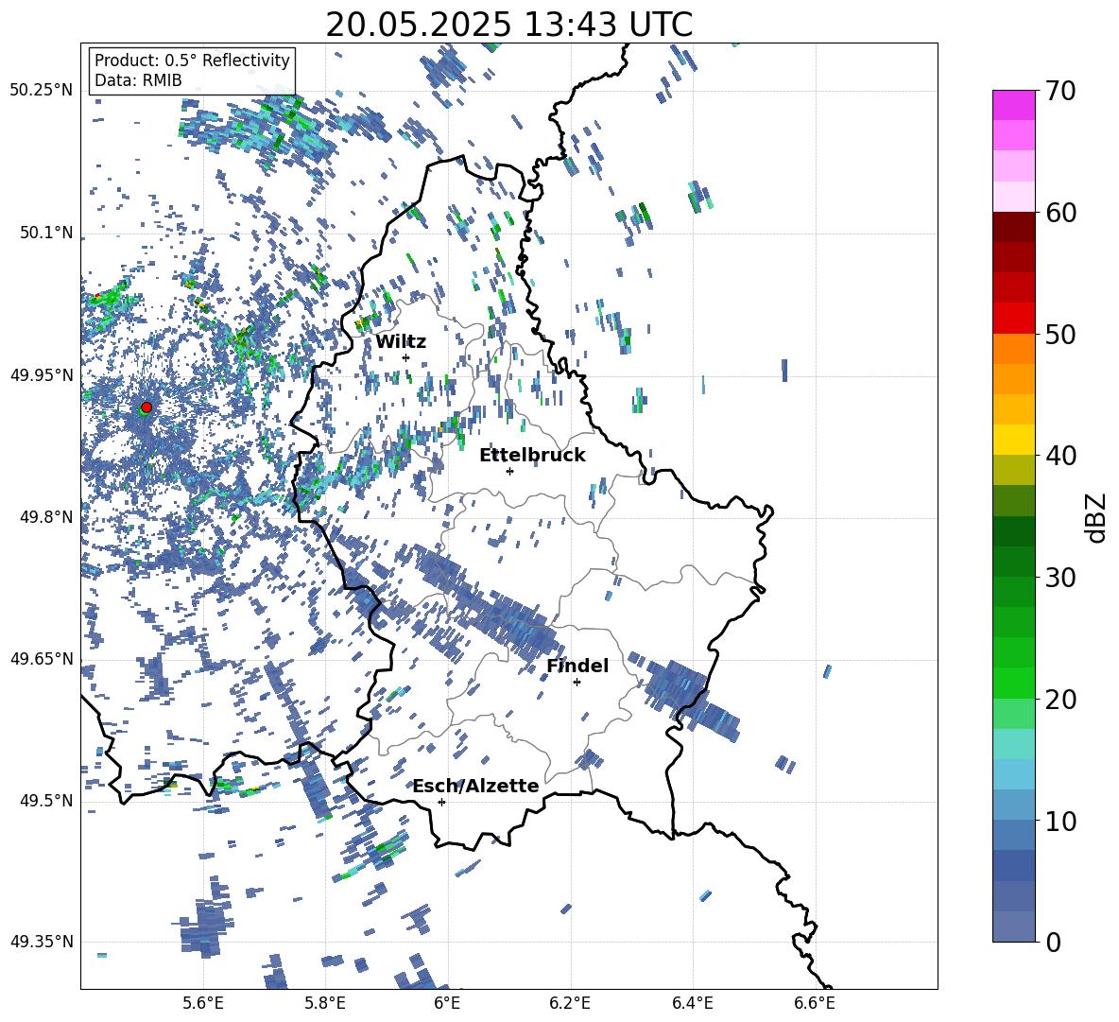Click the 70 colorbar tick label

click(x=1060, y=92)
